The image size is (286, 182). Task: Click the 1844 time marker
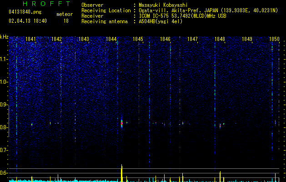click(111, 39)
